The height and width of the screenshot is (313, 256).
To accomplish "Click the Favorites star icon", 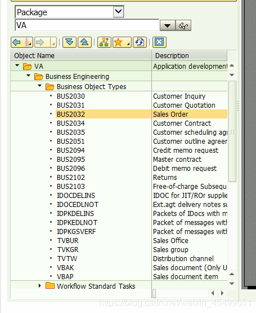I will pyautogui.click(x=118, y=42).
